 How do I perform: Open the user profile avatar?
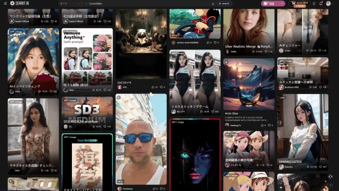(328, 4)
